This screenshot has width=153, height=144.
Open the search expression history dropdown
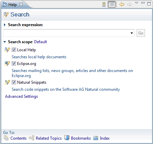click(x=132, y=33)
